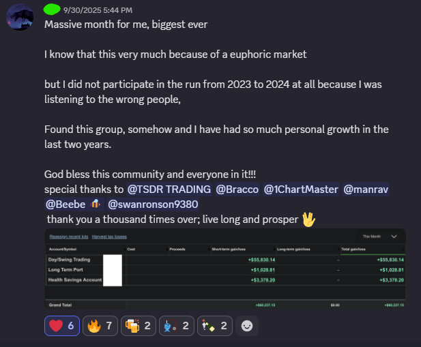
Task: Open the poster's profile avatar
Action: point(20,17)
